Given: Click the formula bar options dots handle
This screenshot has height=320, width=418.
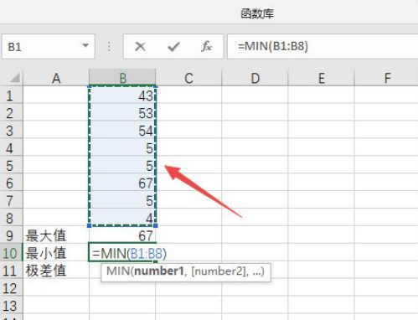Looking at the screenshot, I should pos(109,47).
